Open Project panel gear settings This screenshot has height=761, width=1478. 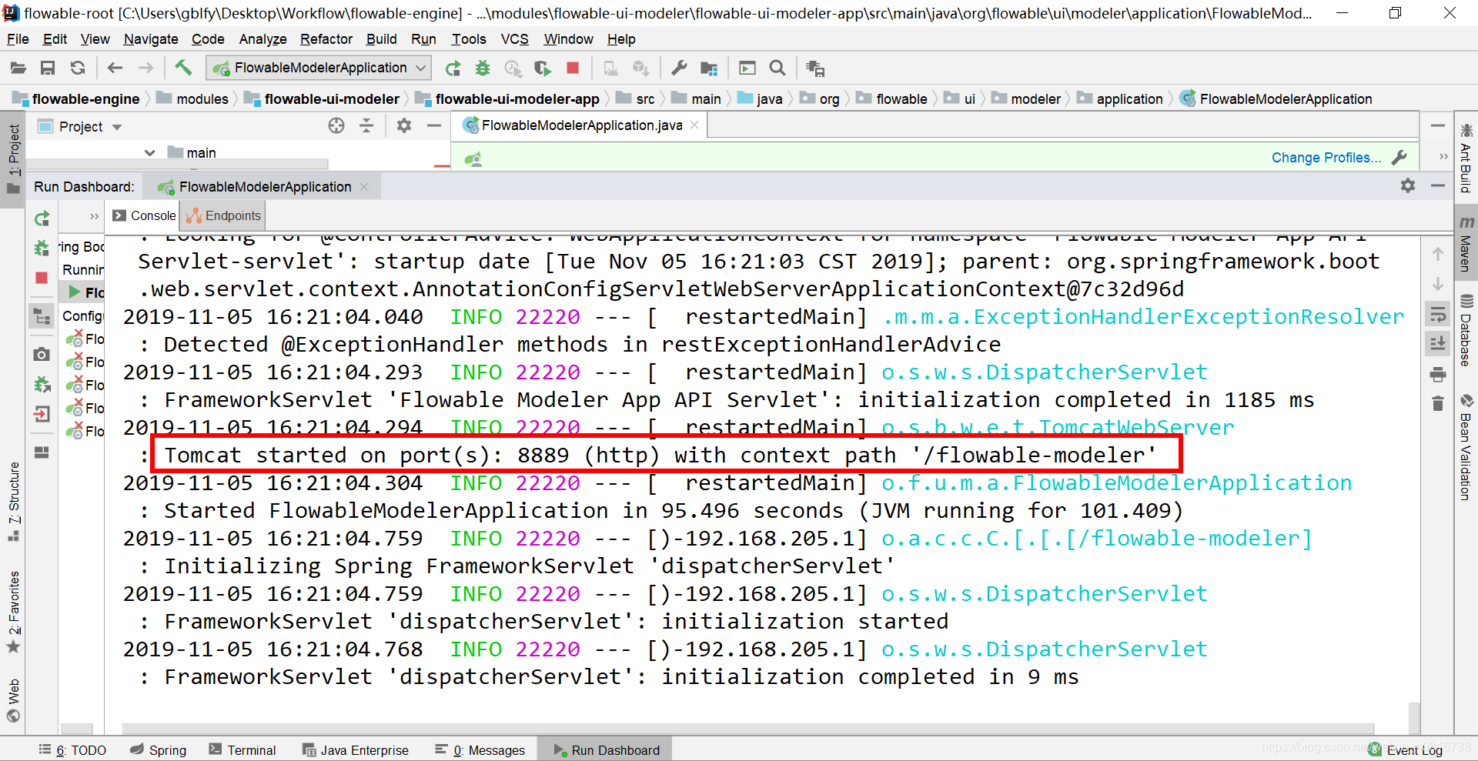coord(404,125)
